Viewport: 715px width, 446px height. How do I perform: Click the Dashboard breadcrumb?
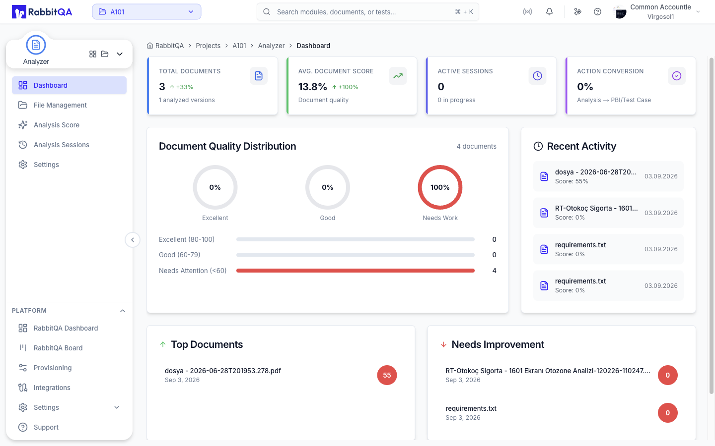click(313, 46)
